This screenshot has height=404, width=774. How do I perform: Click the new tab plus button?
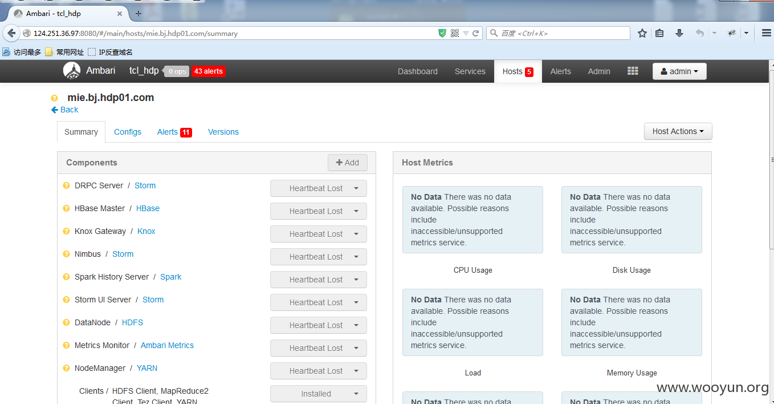point(138,14)
